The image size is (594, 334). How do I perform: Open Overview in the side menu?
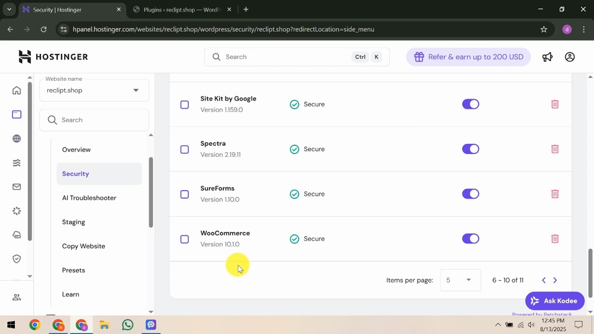coord(77,149)
